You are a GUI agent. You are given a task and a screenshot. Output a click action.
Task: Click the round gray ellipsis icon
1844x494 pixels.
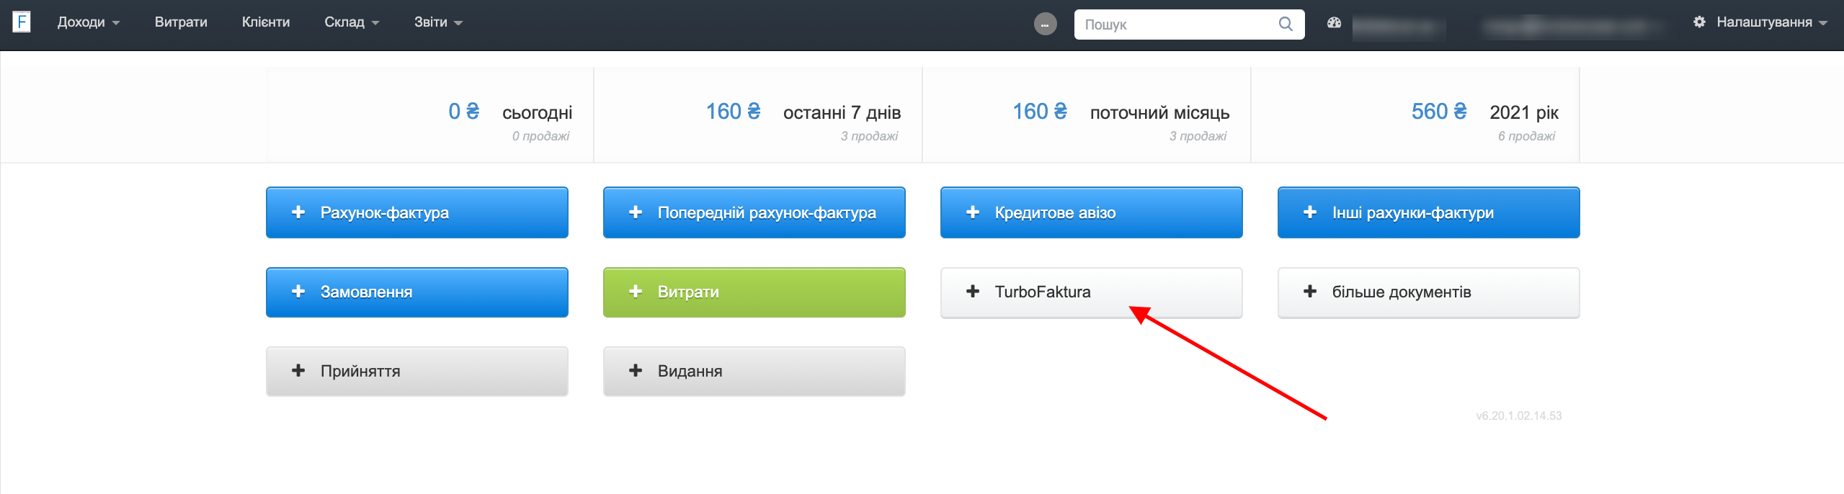[x=1045, y=24]
